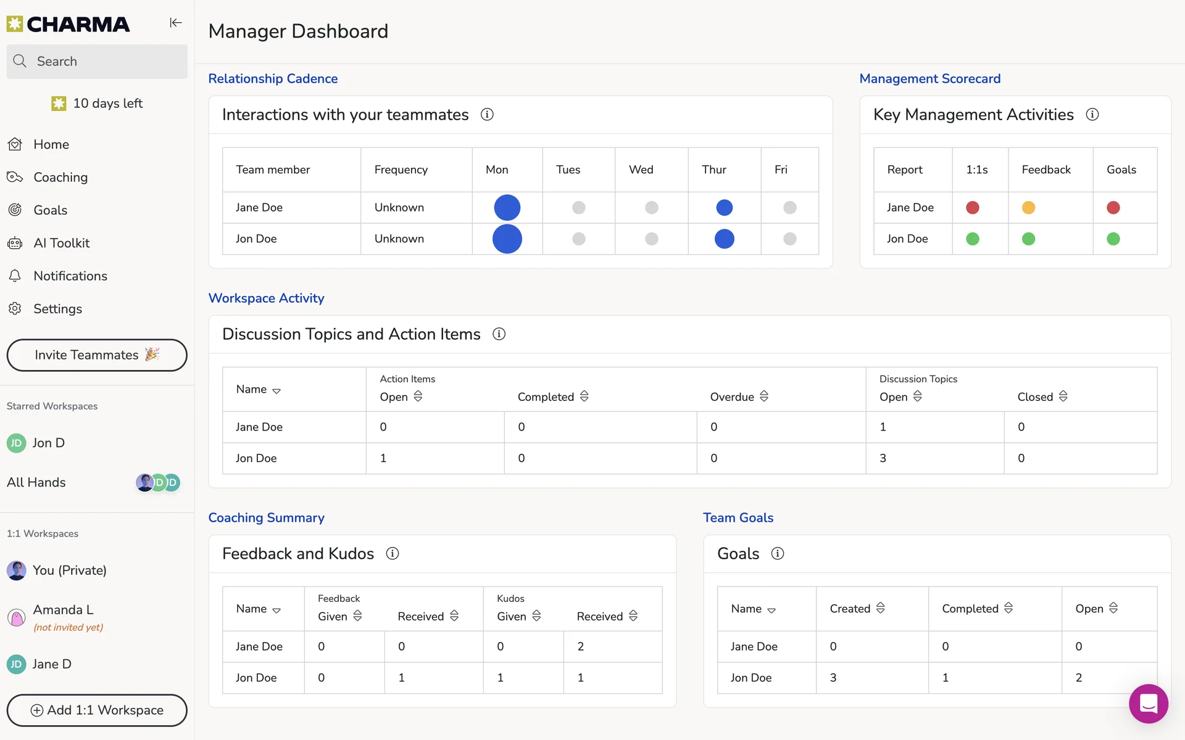The width and height of the screenshot is (1185, 740).
Task: Sort Goals table by Created column
Action: pos(881,609)
